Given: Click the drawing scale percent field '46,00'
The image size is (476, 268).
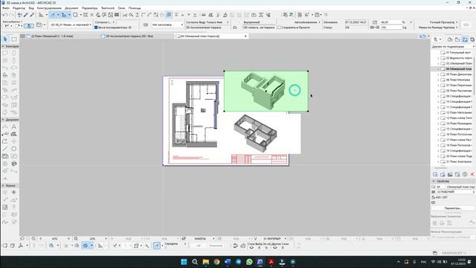Looking at the screenshot, I should tap(390, 22).
